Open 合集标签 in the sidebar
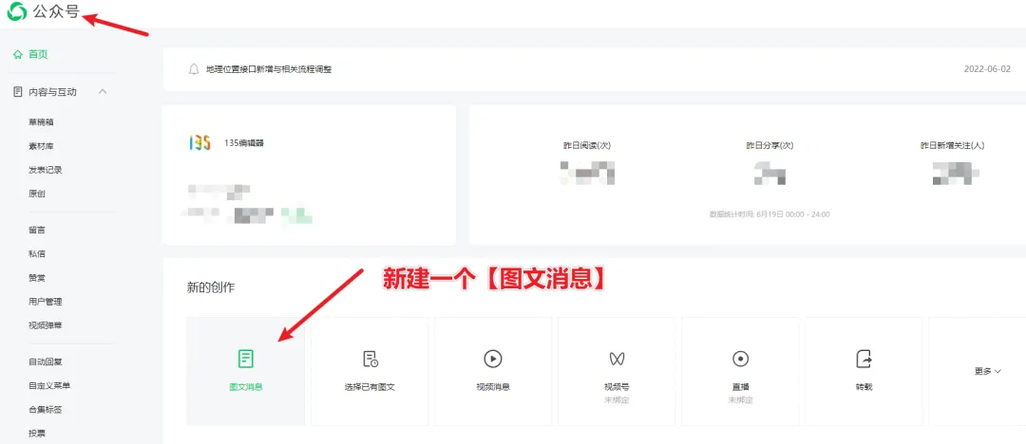This screenshot has height=444, width=1026. (46, 409)
